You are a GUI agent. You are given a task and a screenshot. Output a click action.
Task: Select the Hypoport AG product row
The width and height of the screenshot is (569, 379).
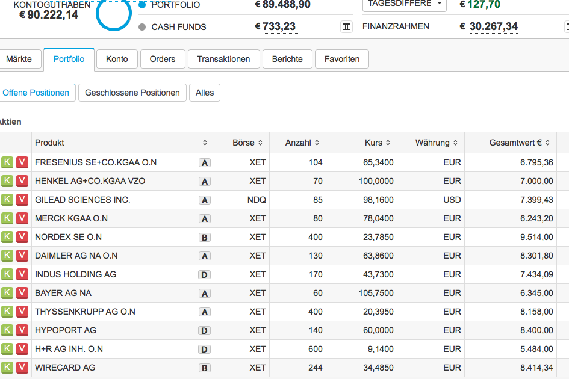(x=66, y=330)
